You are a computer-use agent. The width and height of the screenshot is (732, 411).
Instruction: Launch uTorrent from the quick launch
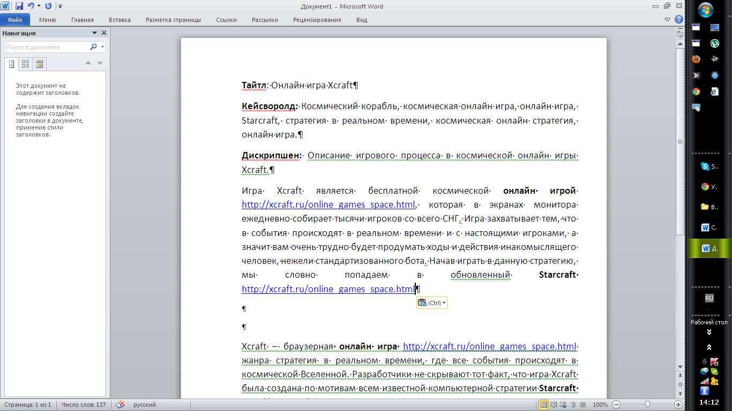(x=715, y=43)
